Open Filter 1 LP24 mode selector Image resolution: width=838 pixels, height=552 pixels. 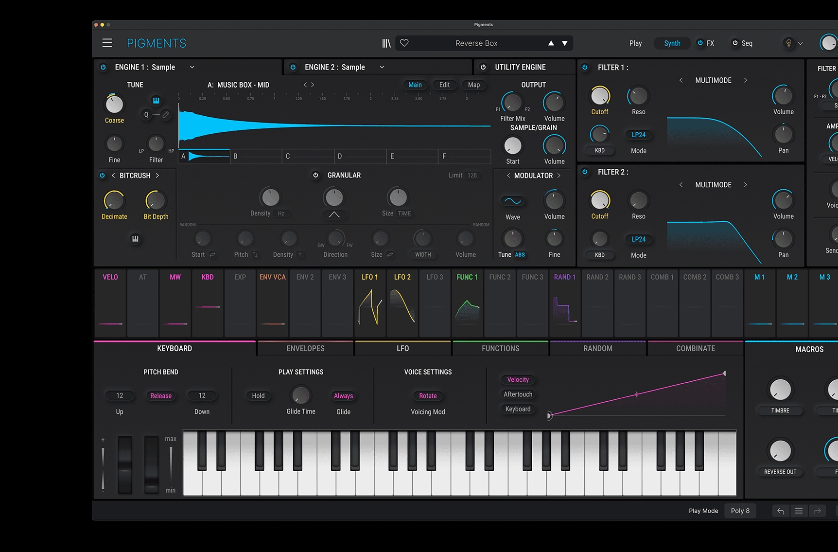639,135
